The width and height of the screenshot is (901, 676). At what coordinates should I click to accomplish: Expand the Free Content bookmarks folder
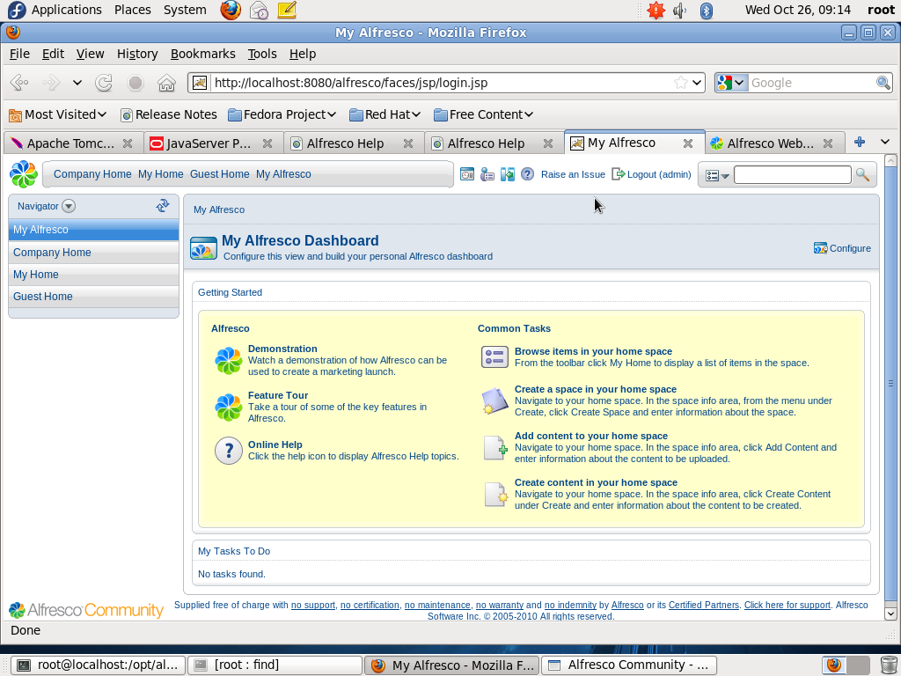point(483,114)
